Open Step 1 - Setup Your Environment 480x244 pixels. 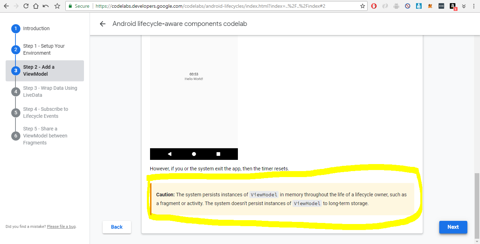point(45,49)
